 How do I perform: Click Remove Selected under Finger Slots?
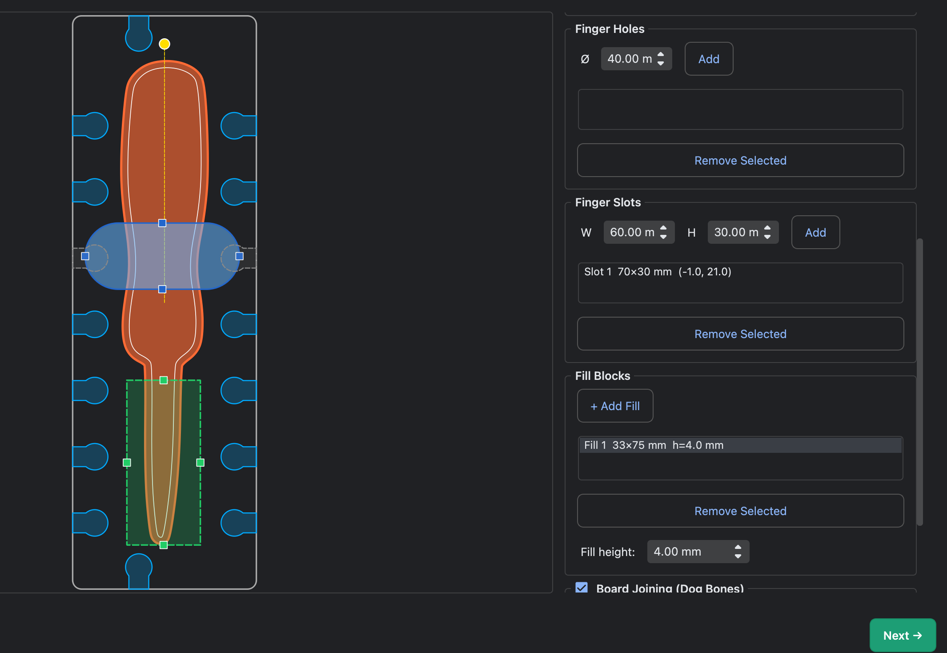click(x=740, y=334)
